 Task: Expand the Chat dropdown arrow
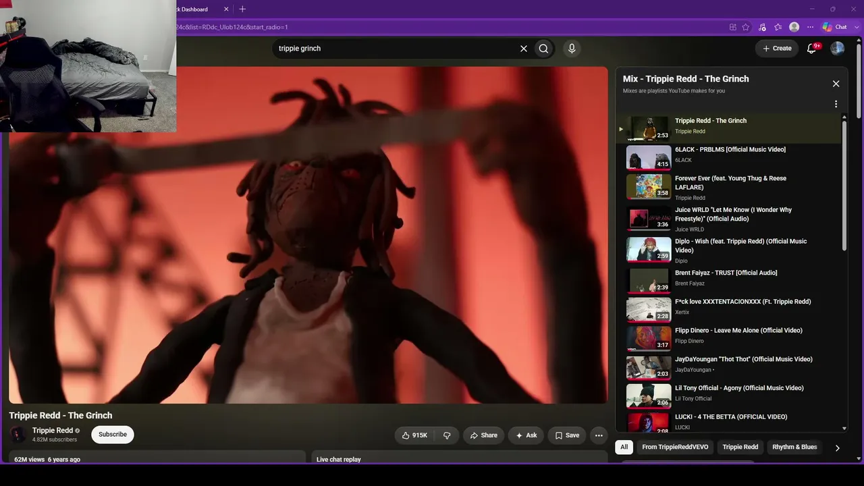[x=855, y=27]
